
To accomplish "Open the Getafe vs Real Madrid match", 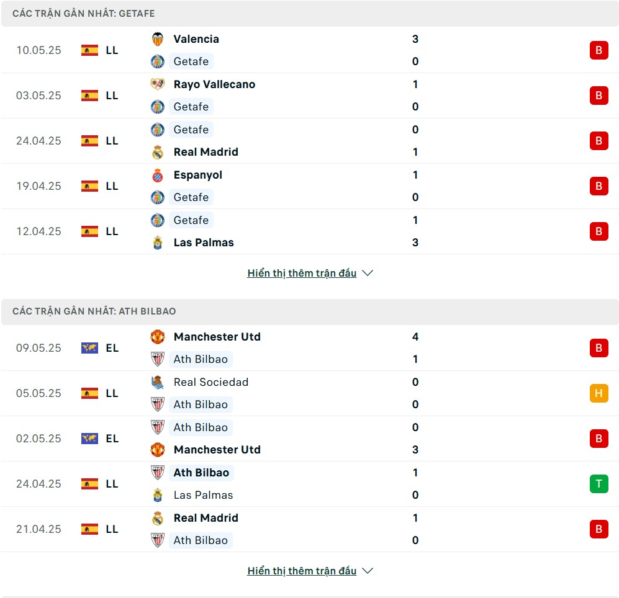I will click(309, 141).
